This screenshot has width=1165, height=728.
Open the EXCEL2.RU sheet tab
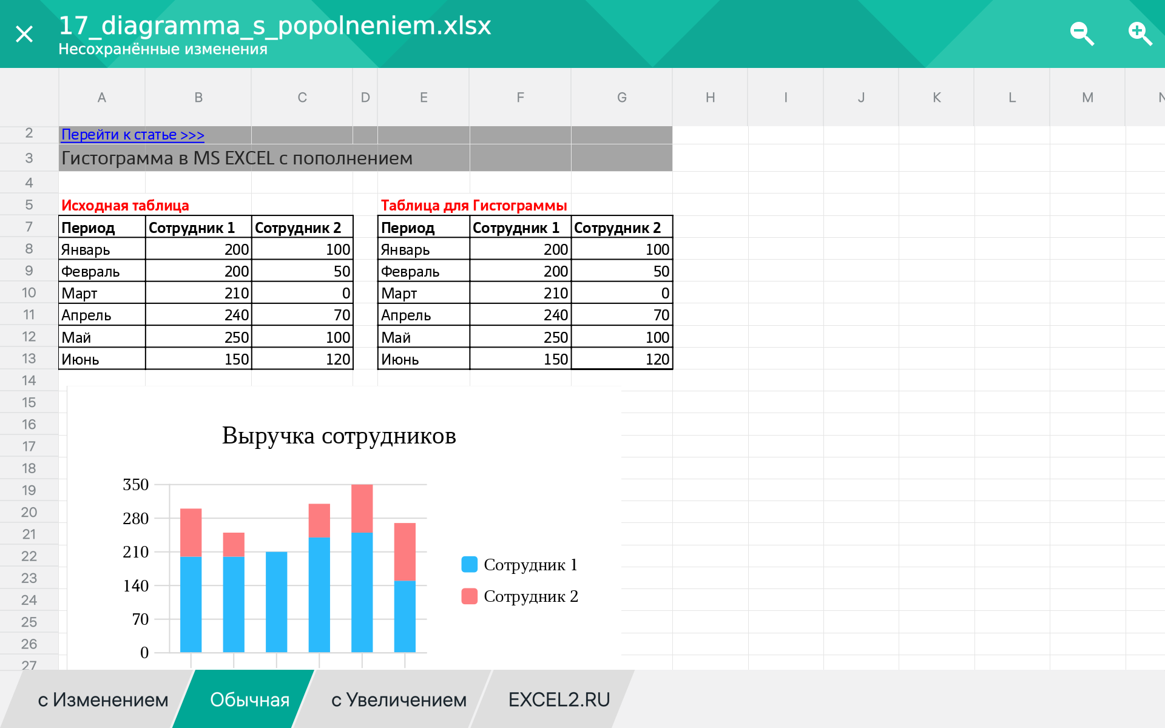[x=559, y=699]
